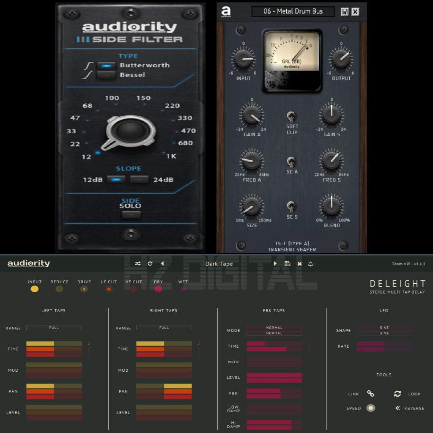Enable the Loop icon in Tools
This screenshot has width=433, height=433.
397,394
